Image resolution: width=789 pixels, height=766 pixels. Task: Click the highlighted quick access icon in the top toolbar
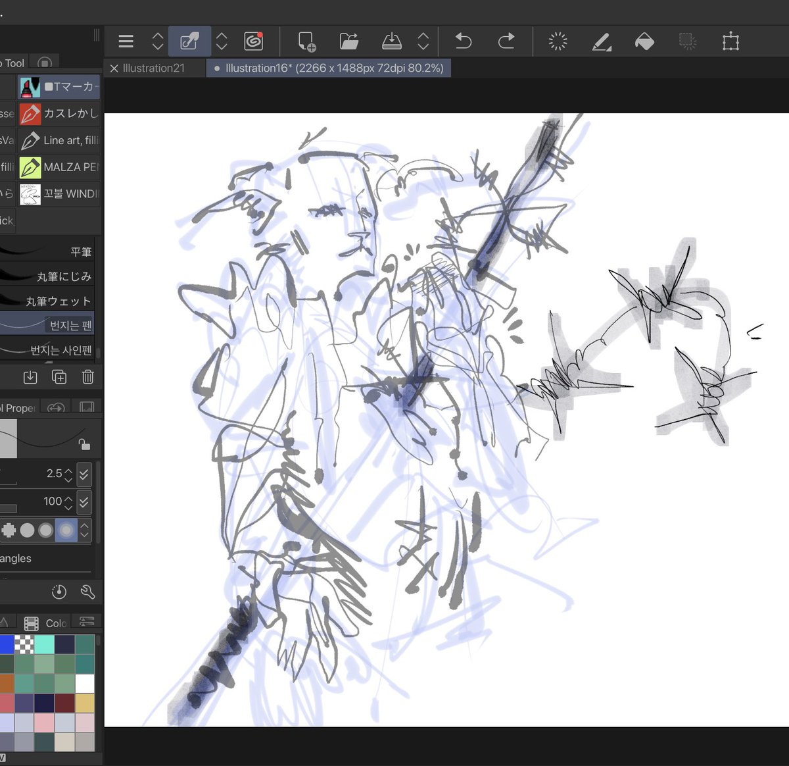pos(189,41)
